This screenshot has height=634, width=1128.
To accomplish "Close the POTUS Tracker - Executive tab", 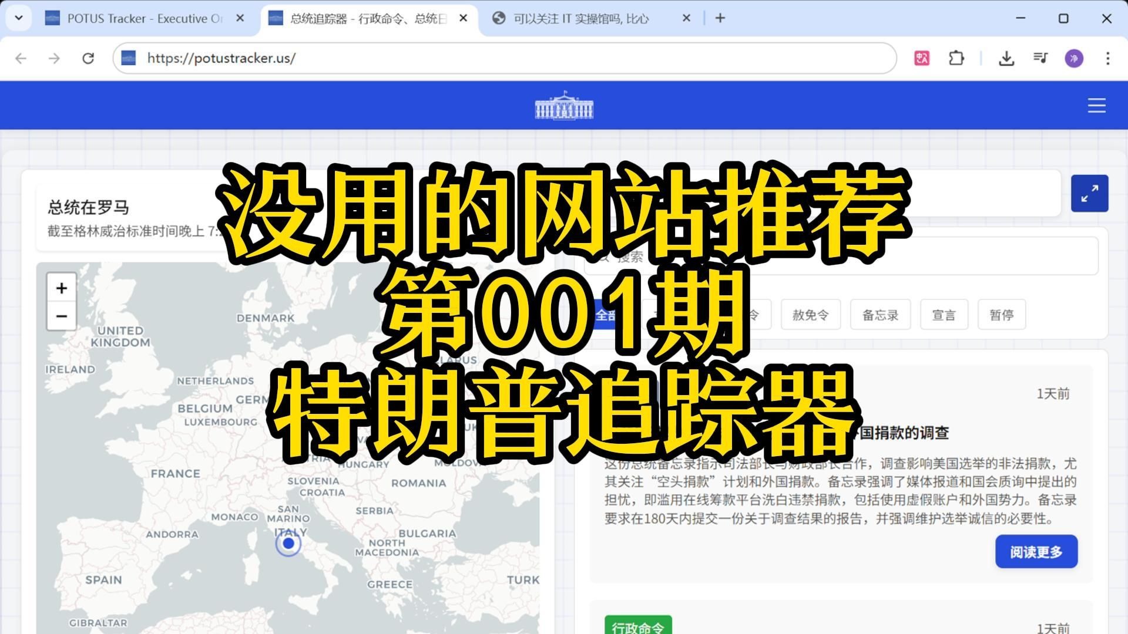I will [240, 18].
